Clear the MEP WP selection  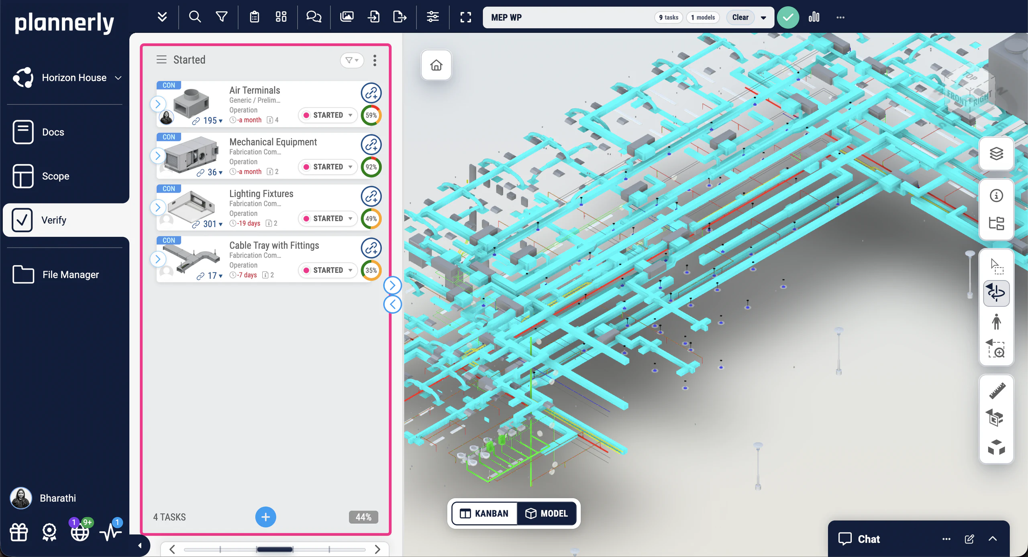(740, 17)
